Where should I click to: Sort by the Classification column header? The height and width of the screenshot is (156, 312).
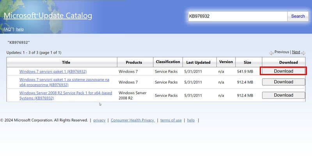(x=168, y=62)
